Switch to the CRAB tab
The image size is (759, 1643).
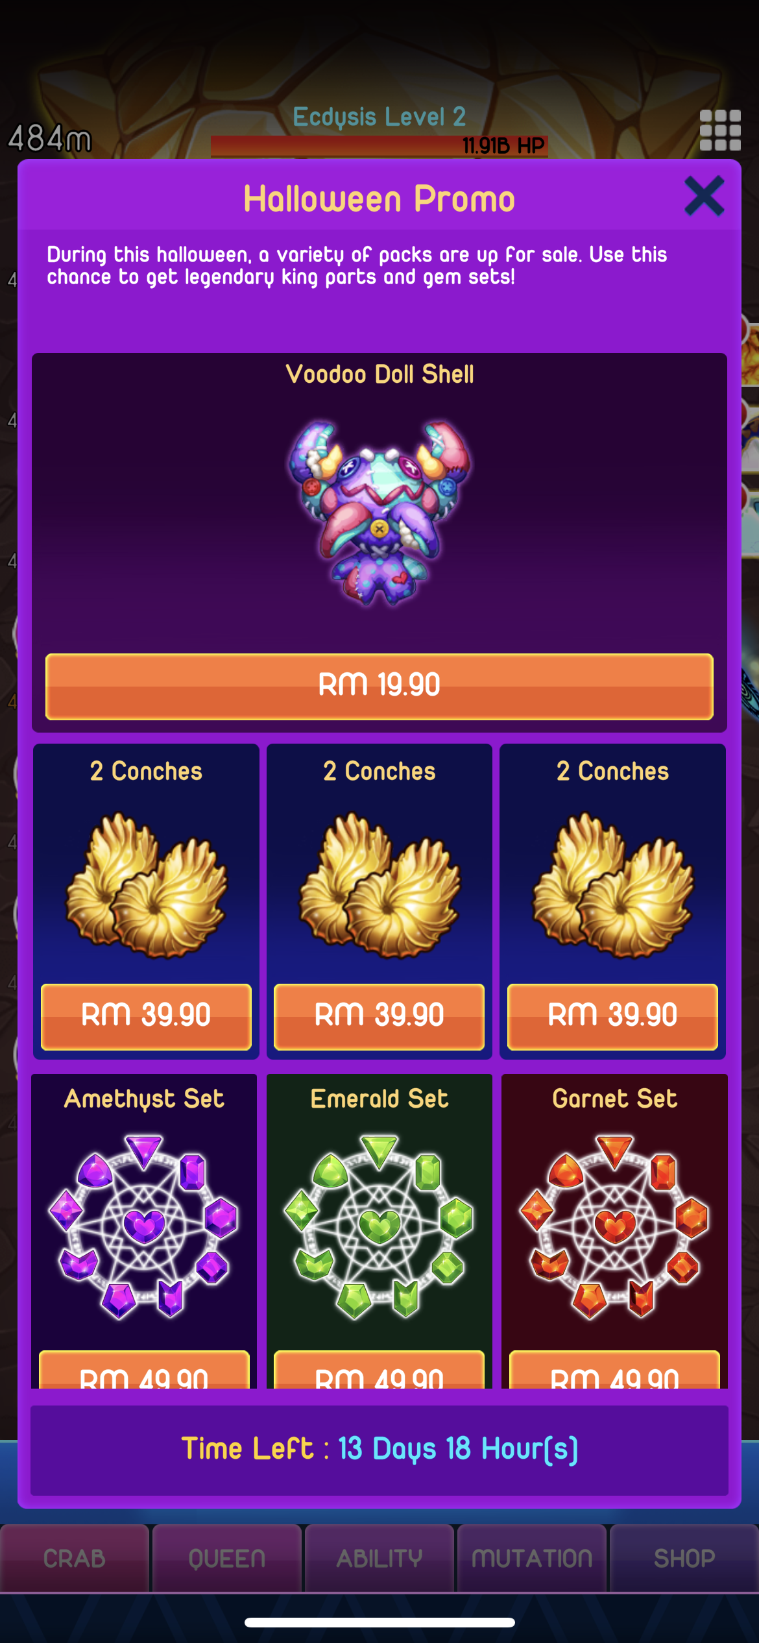(x=75, y=1558)
